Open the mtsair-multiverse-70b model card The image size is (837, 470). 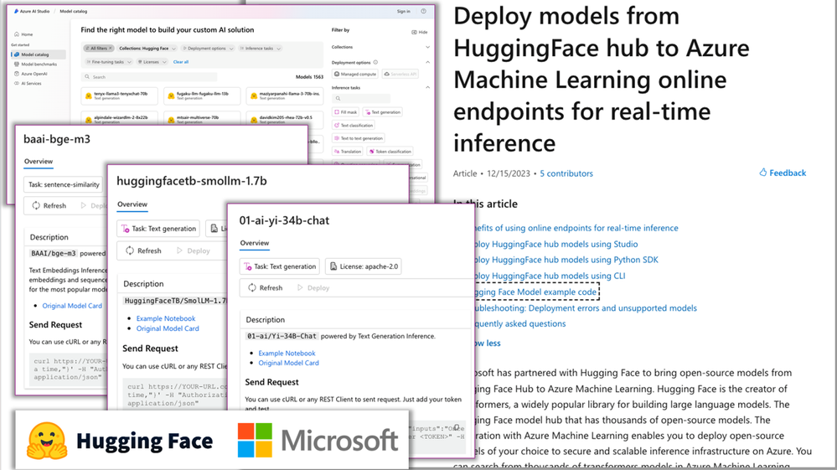202,118
